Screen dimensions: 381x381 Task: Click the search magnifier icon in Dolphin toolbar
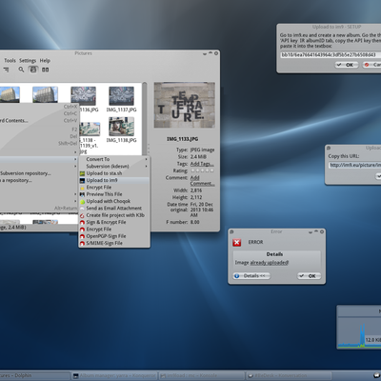[21, 70]
